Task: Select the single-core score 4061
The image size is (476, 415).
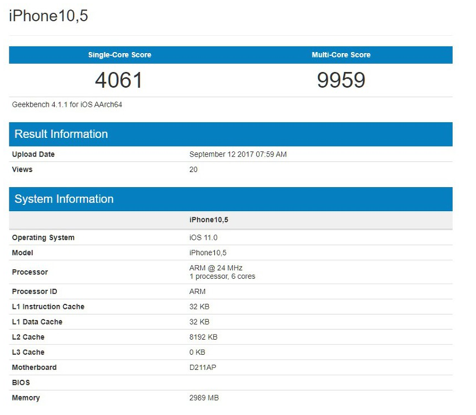Action: 119,80
